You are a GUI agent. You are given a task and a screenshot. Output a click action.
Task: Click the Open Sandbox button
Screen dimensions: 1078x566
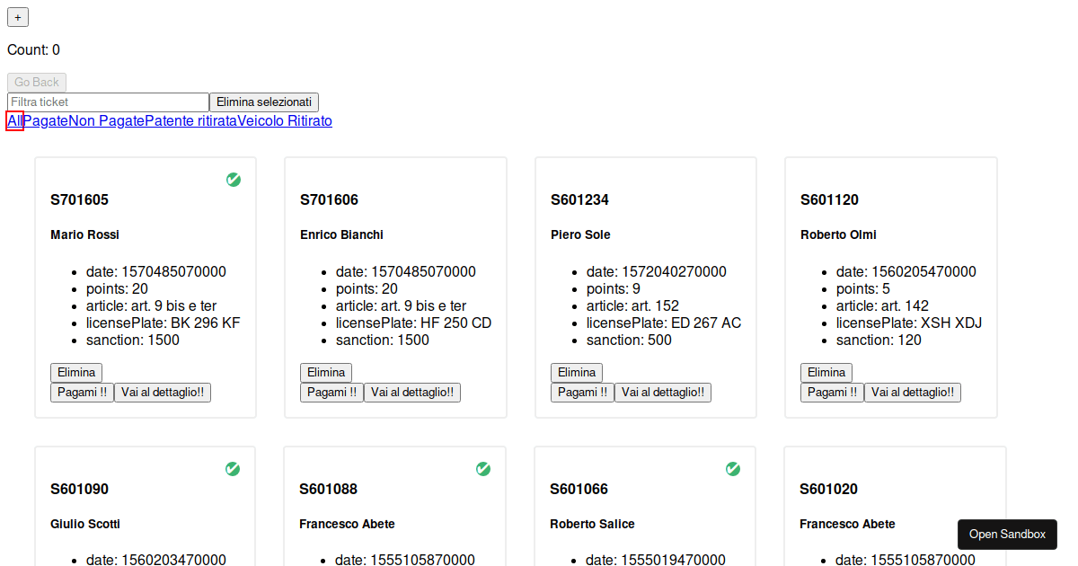[1007, 535]
